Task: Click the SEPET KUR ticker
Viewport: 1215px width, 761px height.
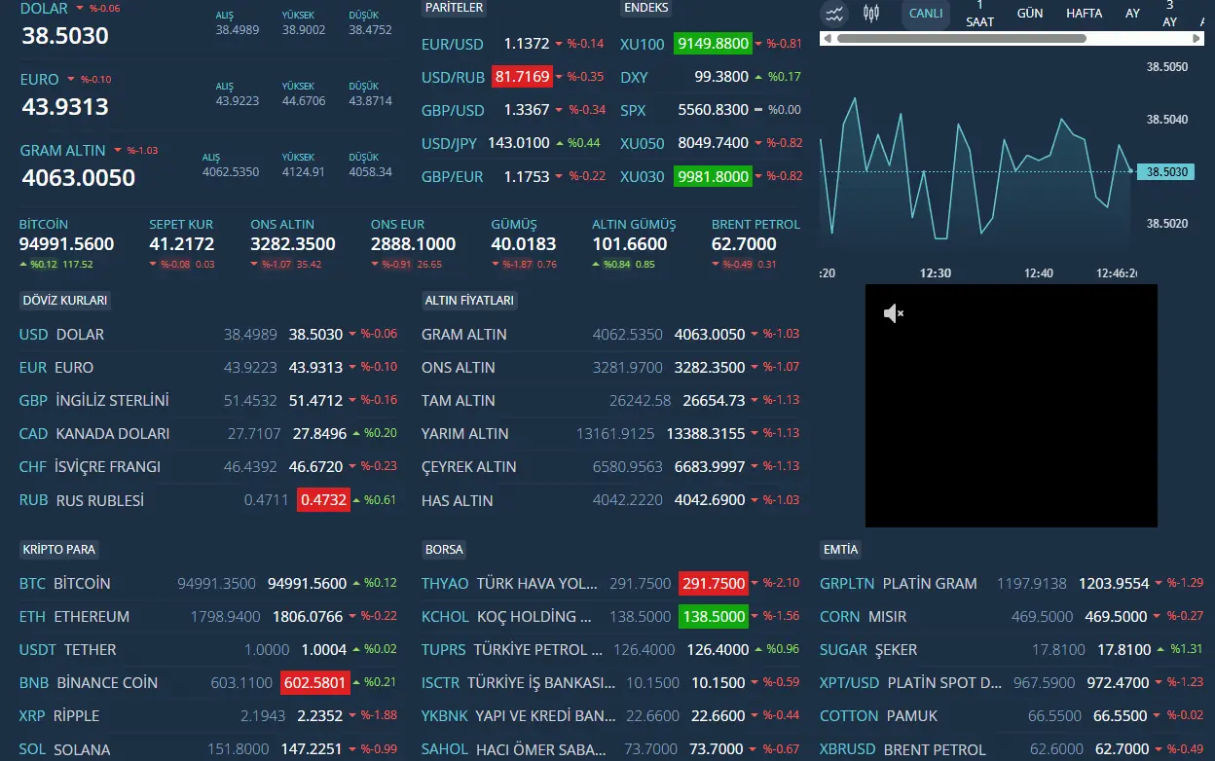Action: click(182, 243)
